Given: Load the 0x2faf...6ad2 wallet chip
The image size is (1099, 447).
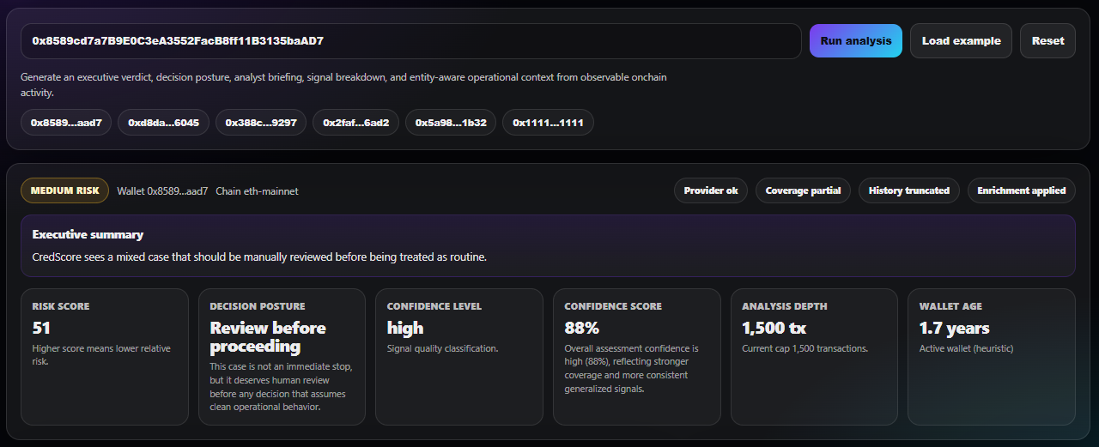Looking at the screenshot, I should tap(355, 123).
